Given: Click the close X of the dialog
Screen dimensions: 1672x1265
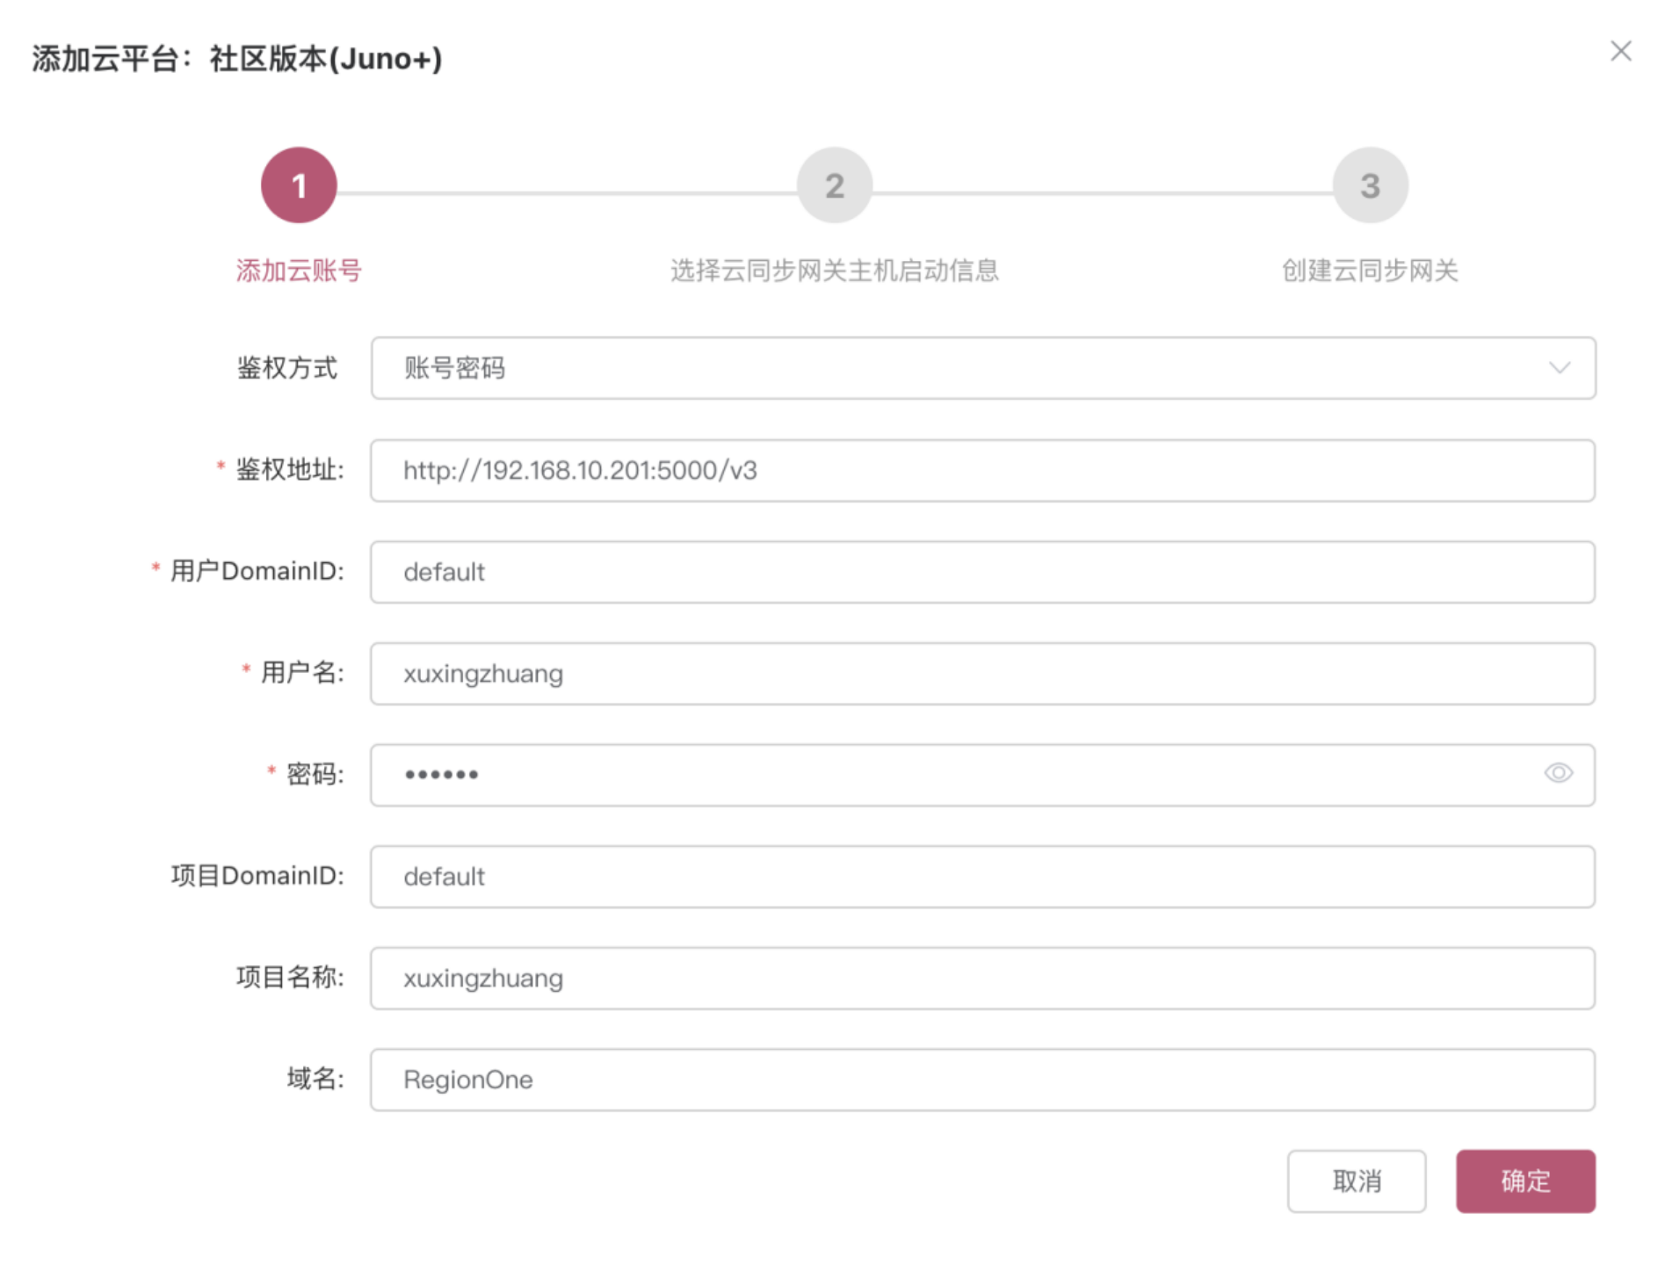Looking at the screenshot, I should coord(1621,51).
